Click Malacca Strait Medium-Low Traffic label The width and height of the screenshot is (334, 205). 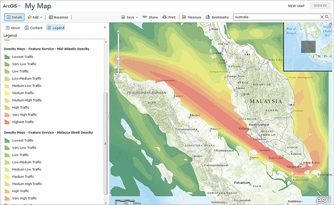click(x=27, y=169)
